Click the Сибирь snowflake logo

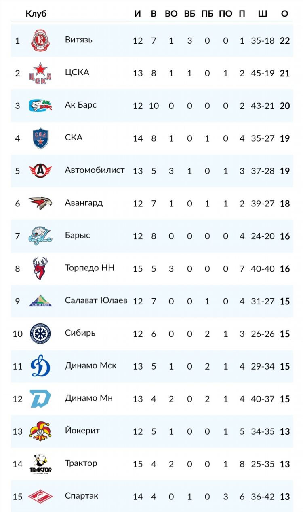[40, 334]
